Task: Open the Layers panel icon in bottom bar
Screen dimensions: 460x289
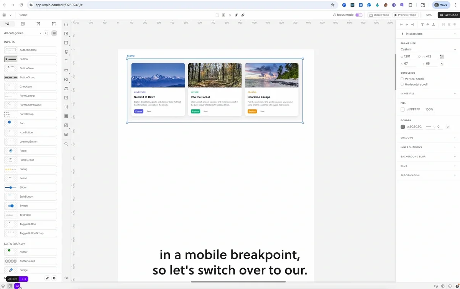Action: coord(3,286)
